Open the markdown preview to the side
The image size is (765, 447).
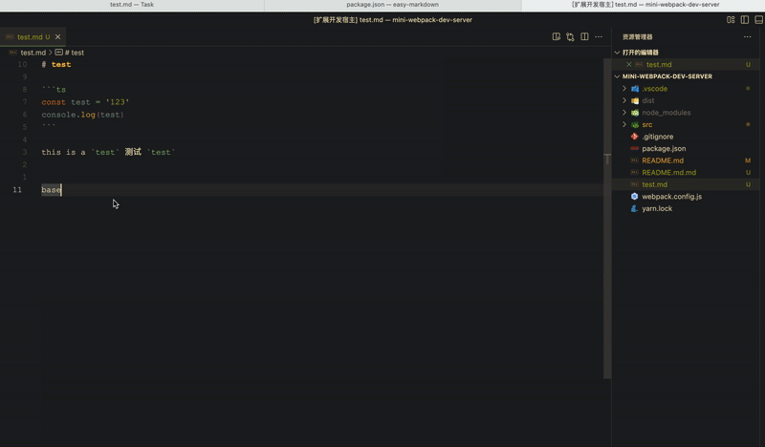[x=557, y=36]
